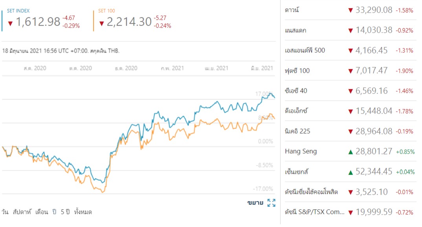Click the red down arrow for ดาวน์
422x227 pixels.
click(x=350, y=11)
